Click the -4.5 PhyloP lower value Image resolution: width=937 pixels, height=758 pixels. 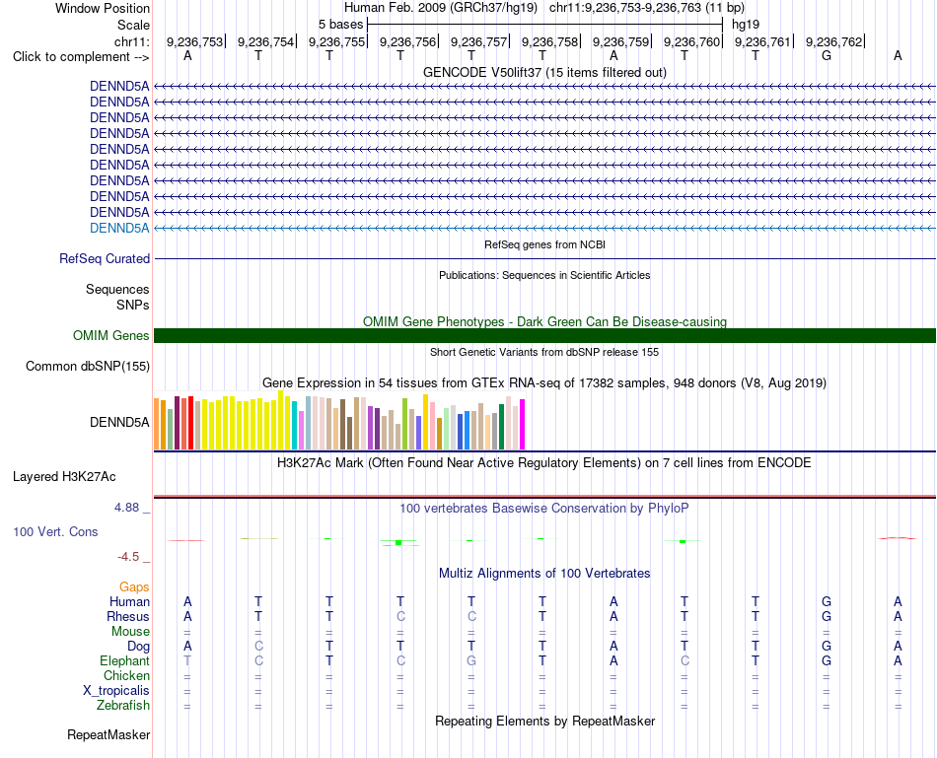[x=128, y=557]
